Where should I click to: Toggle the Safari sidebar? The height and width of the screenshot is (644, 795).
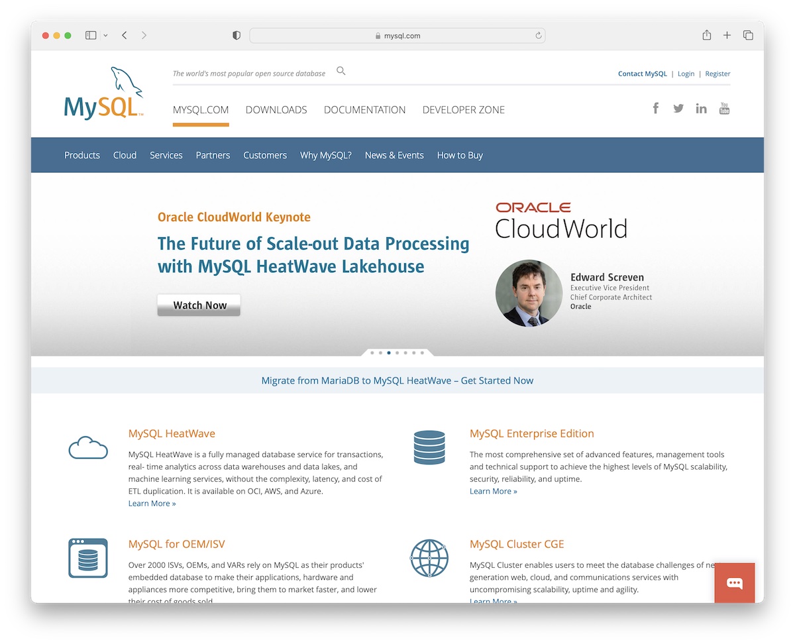pyautogui.click(x=91, y=35)
